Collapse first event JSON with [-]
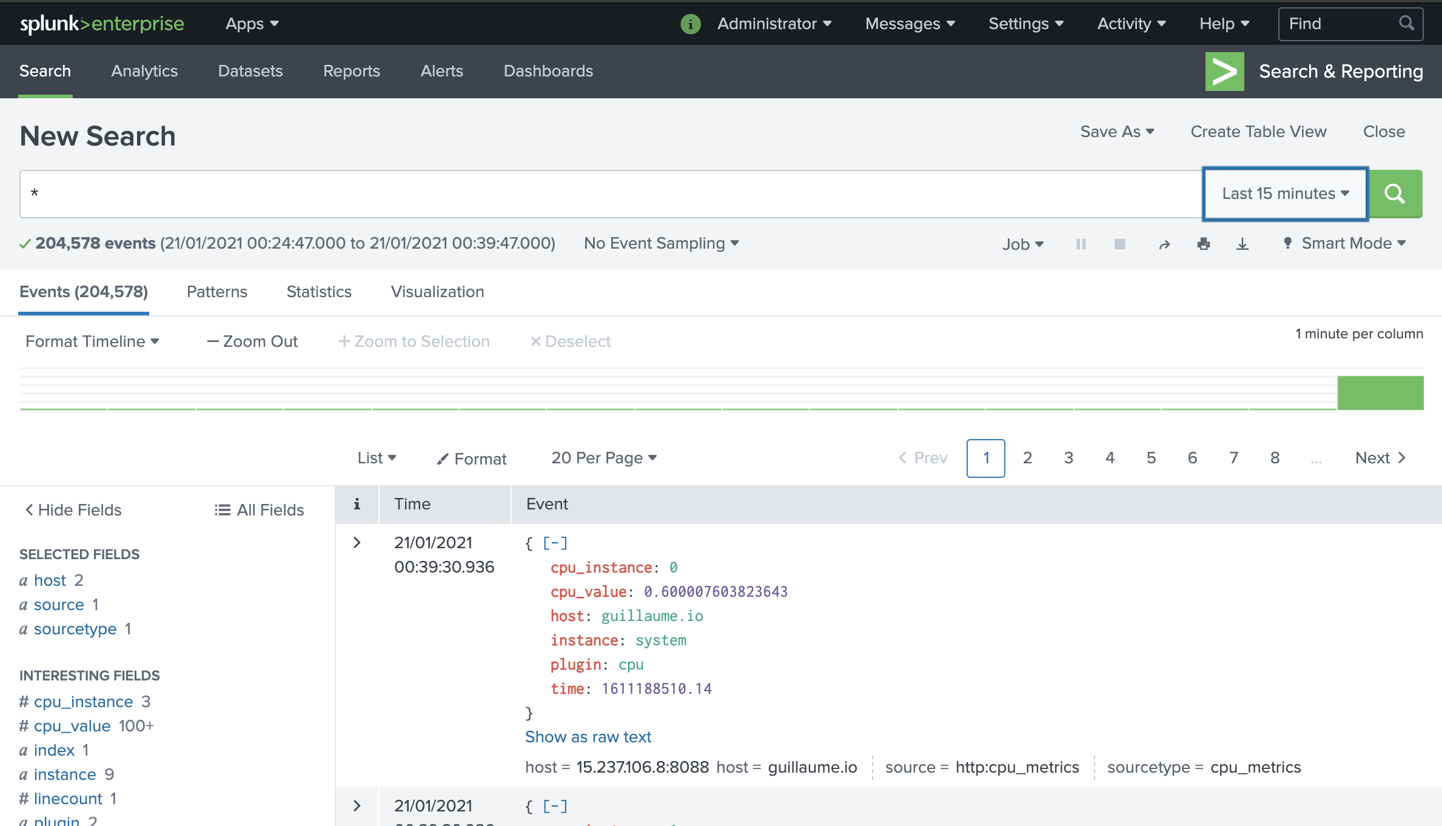Image resolution: width=1442 pixels, height=826 pixels. click(x=555, y=543)
